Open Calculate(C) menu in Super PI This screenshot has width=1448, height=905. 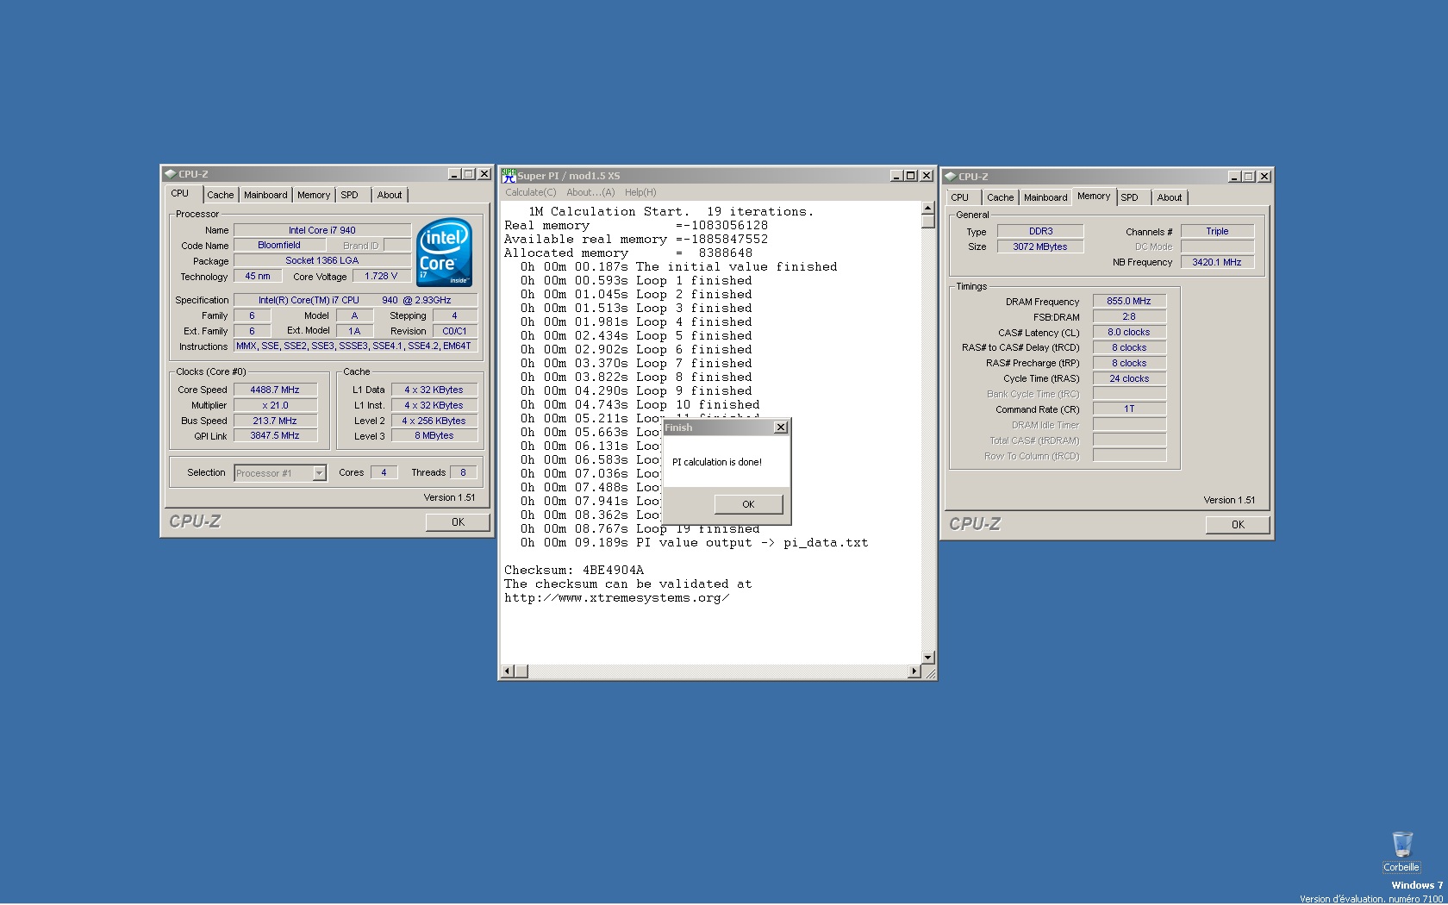click(530, 192)
